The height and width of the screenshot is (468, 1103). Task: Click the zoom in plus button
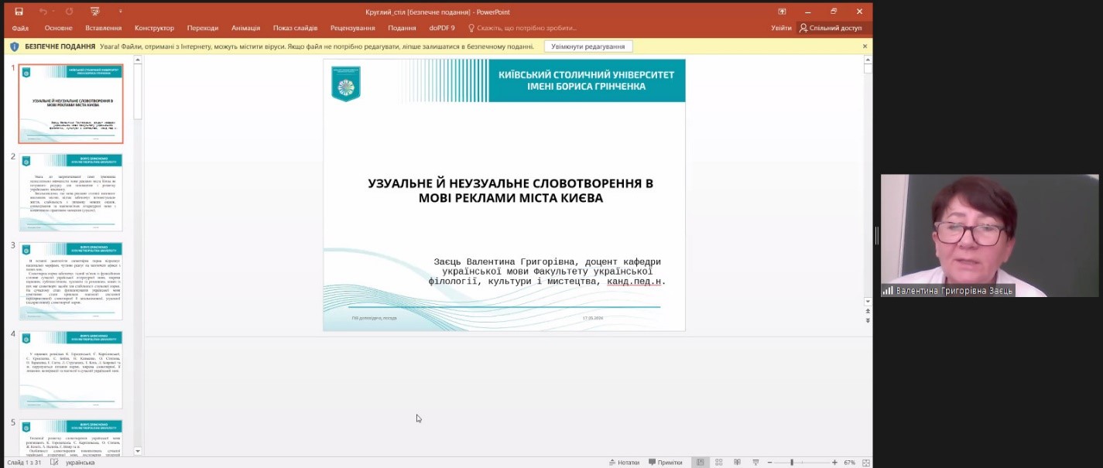[834, 462]
